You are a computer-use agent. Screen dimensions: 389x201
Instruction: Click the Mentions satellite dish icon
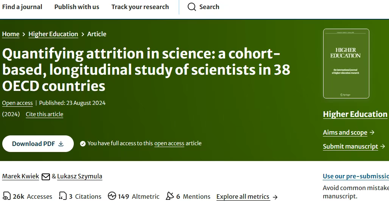(x=170, y=196)
